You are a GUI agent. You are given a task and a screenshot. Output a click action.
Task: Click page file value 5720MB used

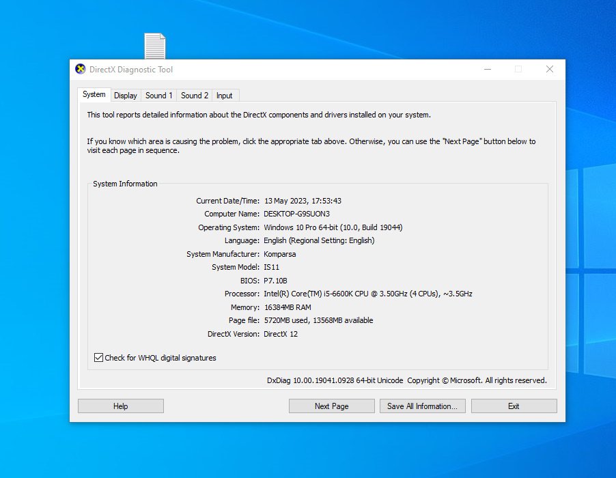coord(319,320)
